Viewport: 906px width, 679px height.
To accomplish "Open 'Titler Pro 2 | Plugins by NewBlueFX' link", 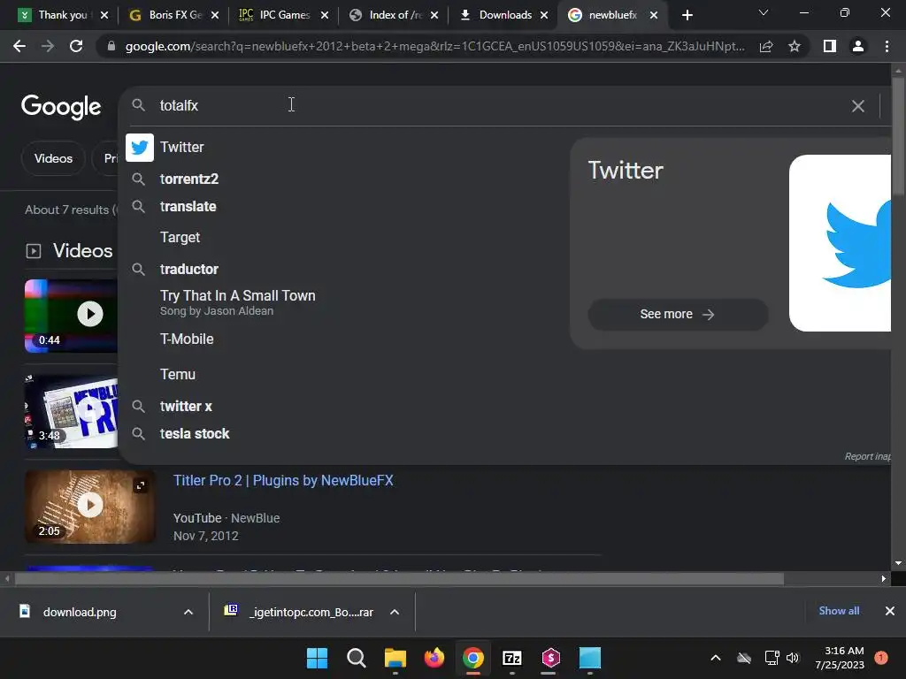I will (x=283, y=480).
